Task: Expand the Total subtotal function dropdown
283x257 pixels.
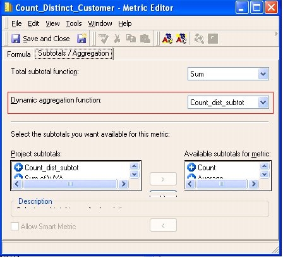Action: coord(263,74)
